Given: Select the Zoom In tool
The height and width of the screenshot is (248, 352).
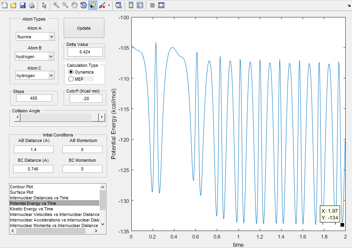Looking at the screenshot, I should 56,6.
